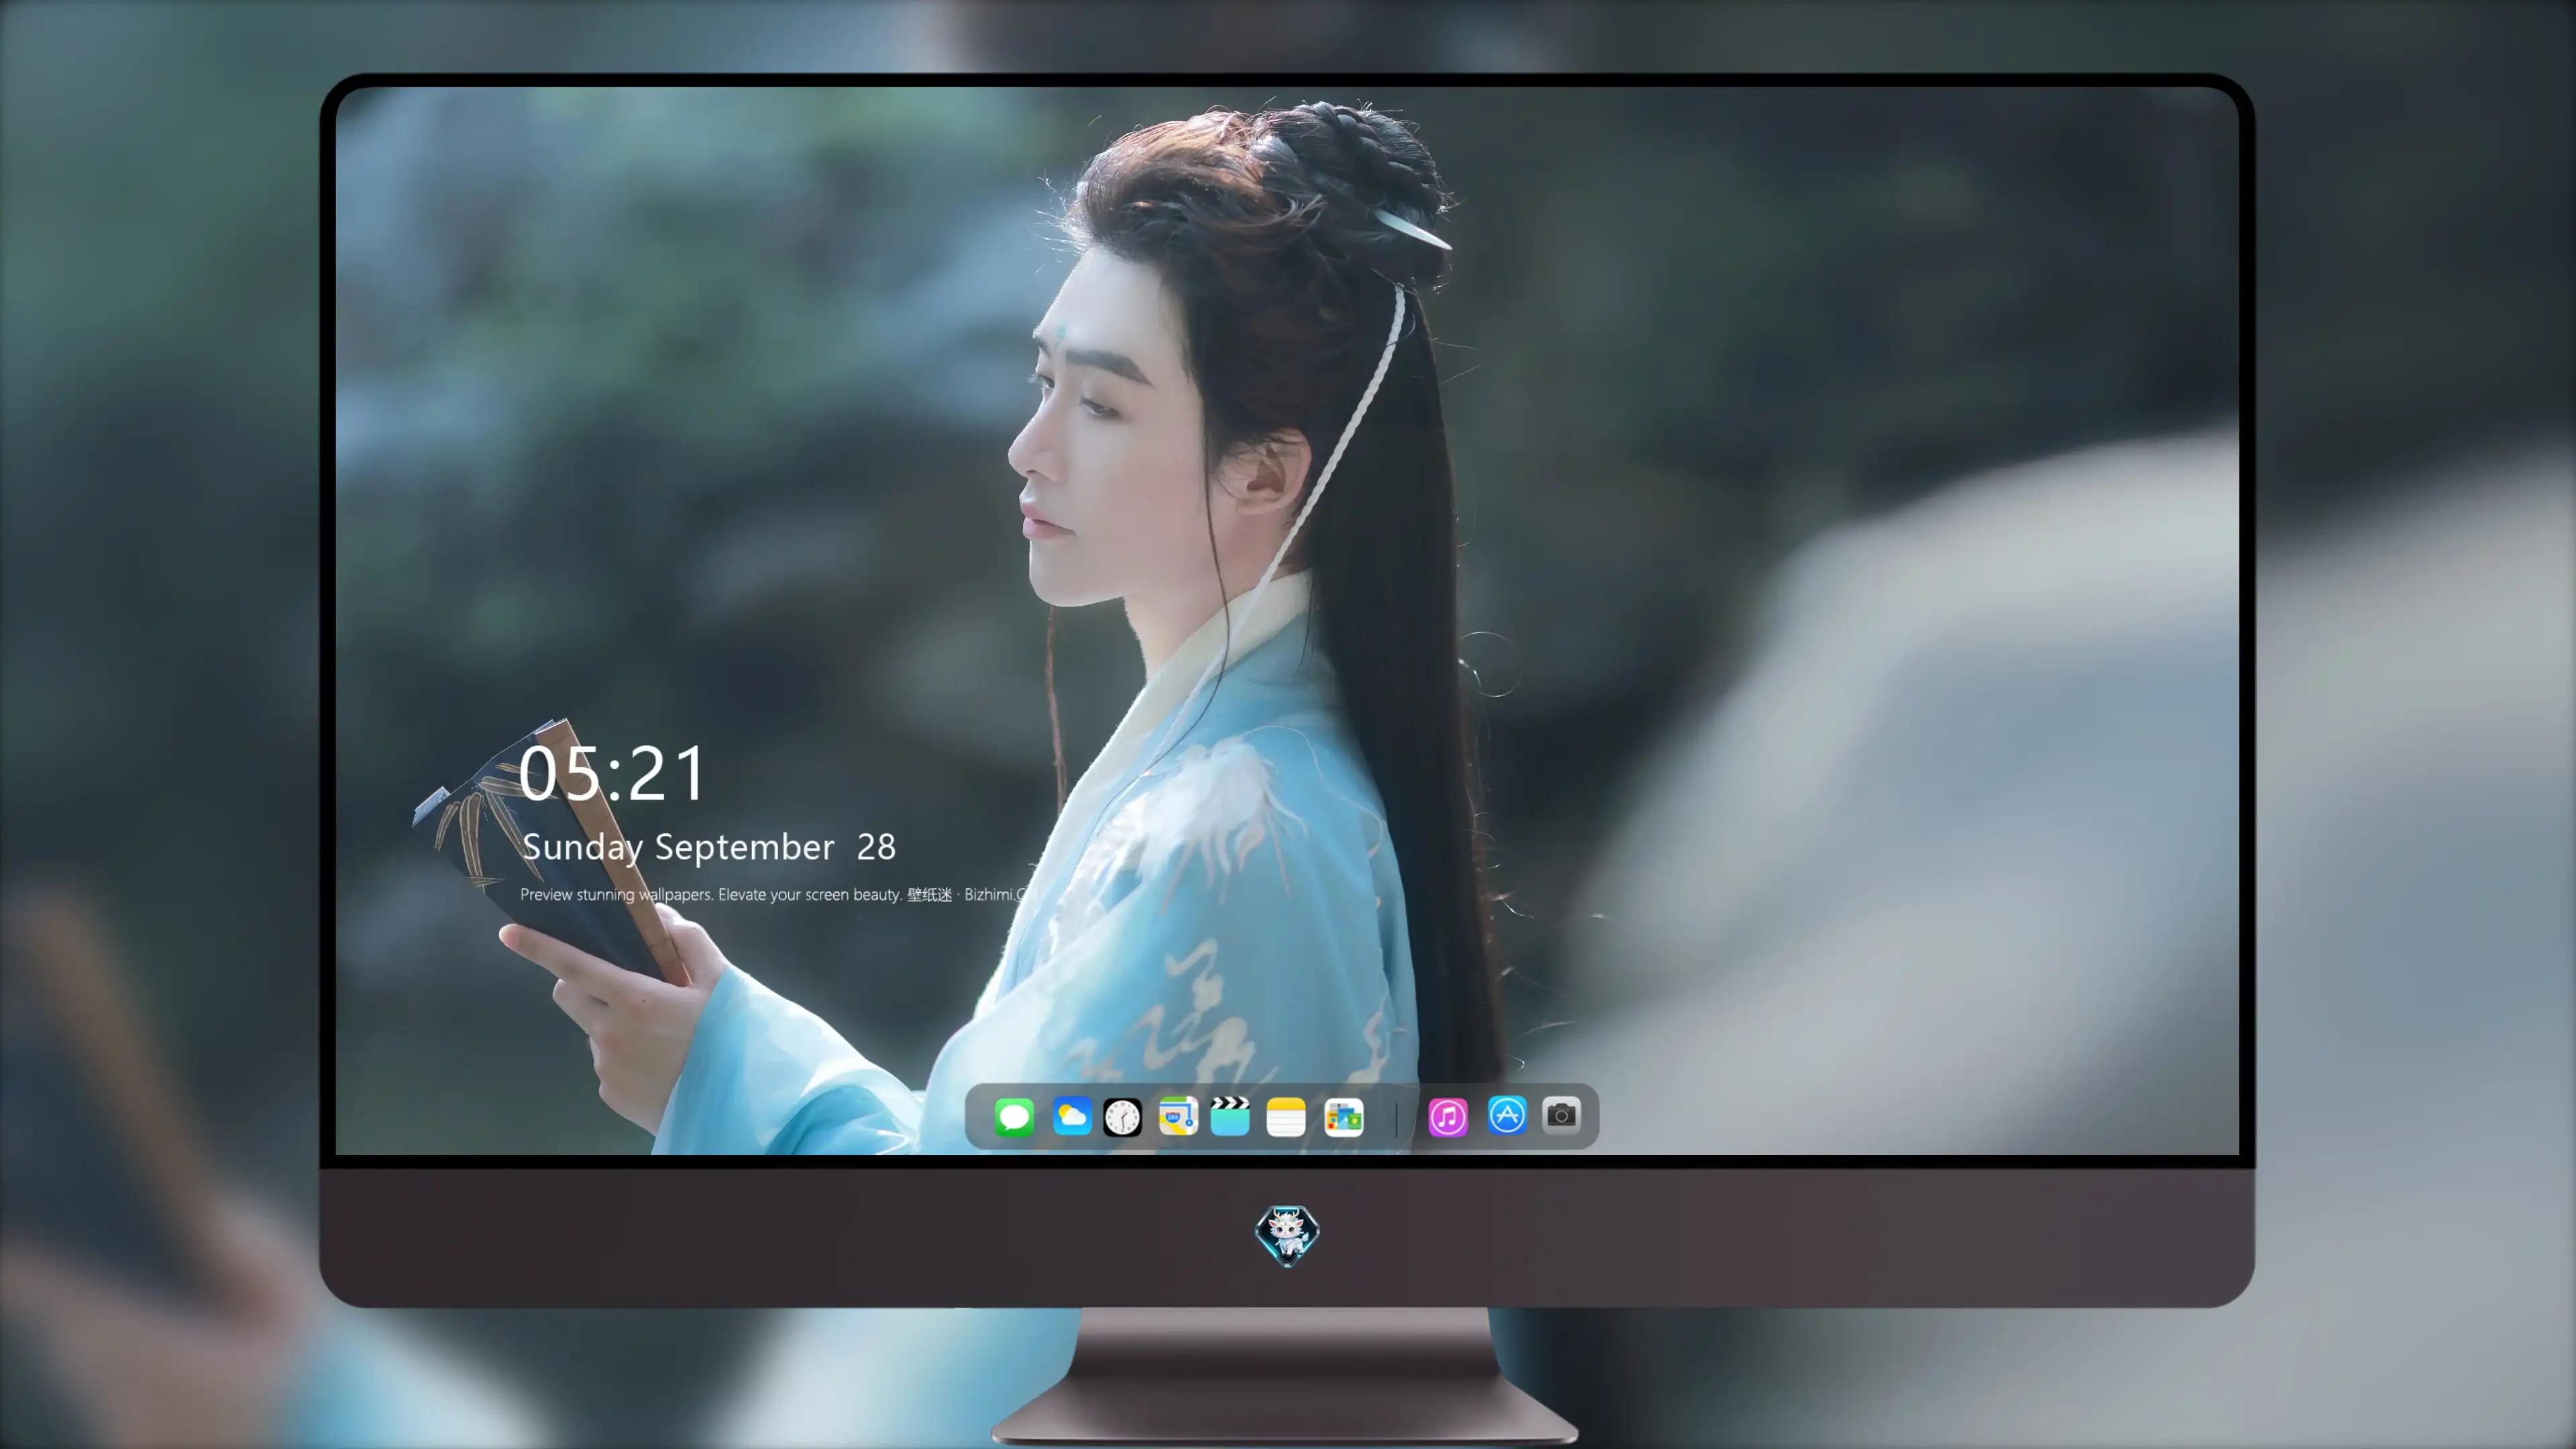Screen dimensions: 2576x1449
Task: Open the Videos clapperboard app in dock
Action: [x=1230, y=1116]
